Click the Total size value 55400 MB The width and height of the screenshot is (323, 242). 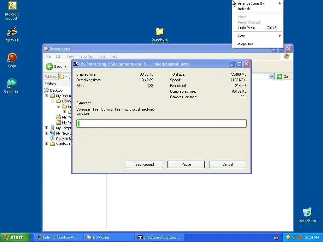coord(239,74)
